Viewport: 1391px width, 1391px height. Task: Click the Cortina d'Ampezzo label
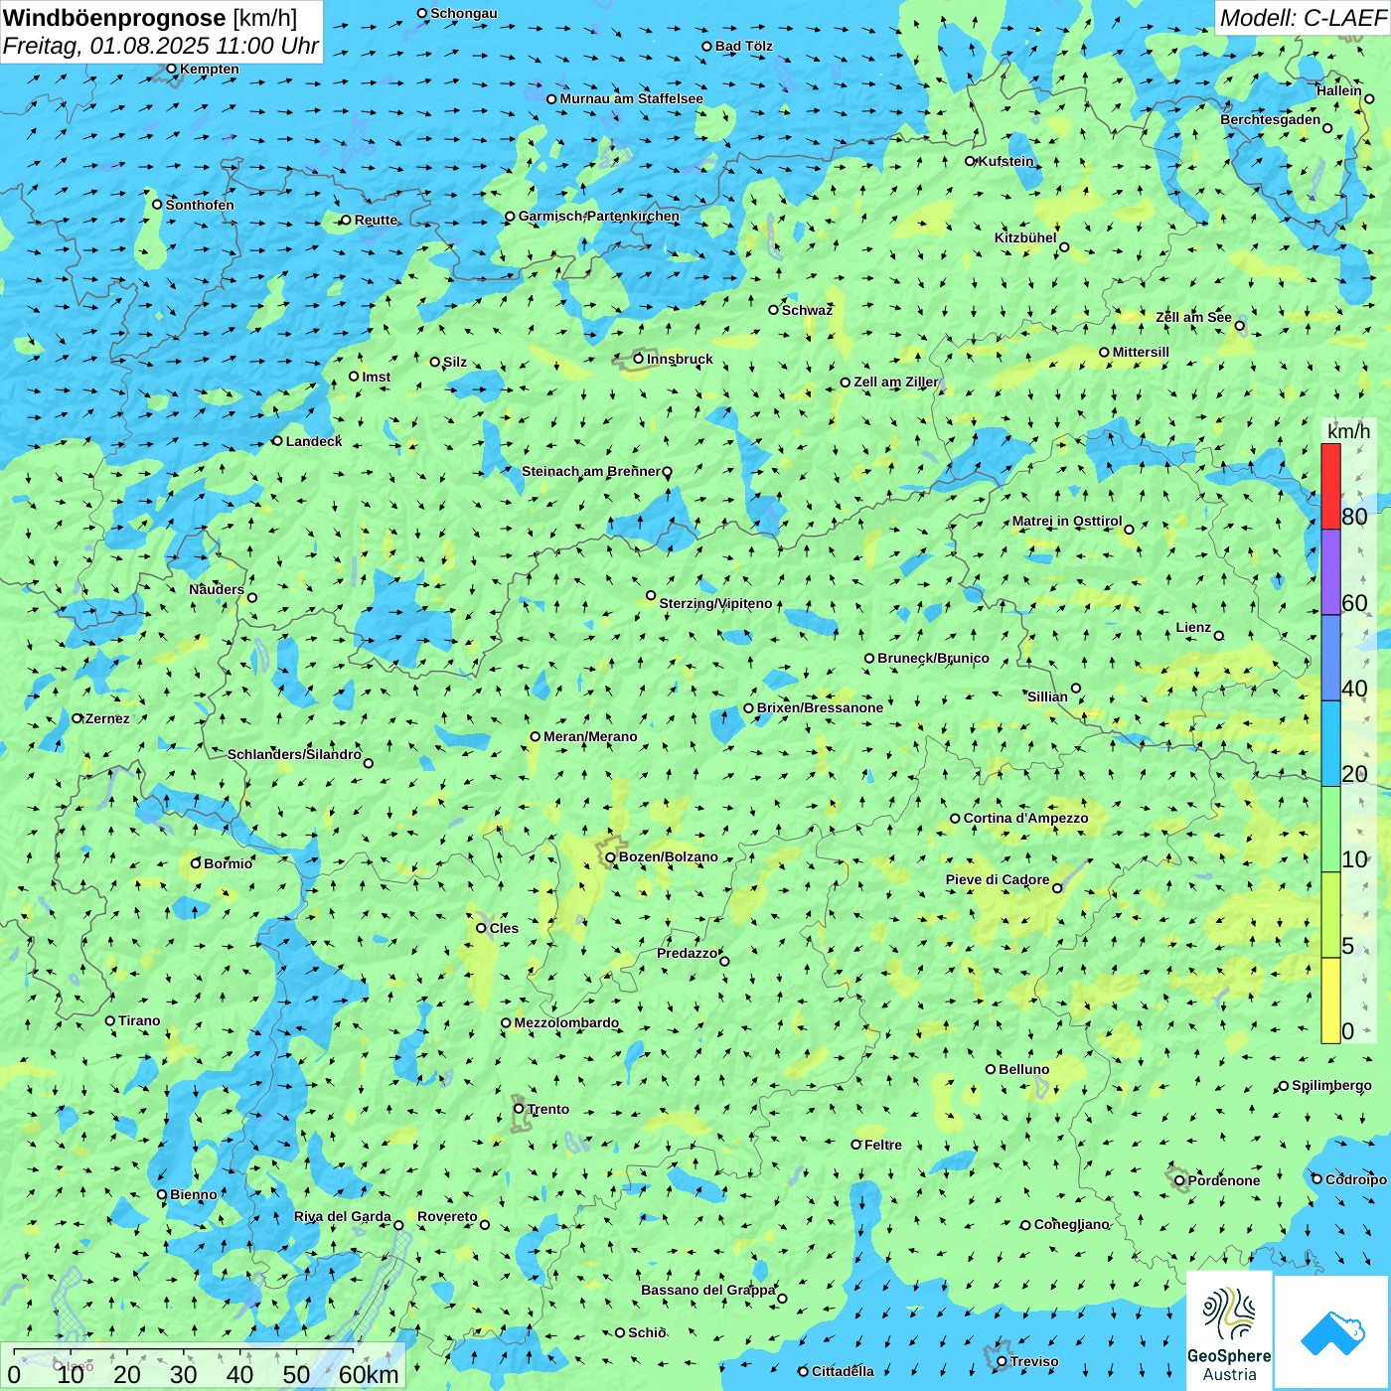(1025, 818)
